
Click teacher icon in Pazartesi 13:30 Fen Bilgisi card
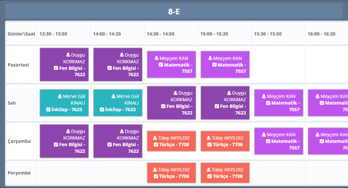[68, 55]
